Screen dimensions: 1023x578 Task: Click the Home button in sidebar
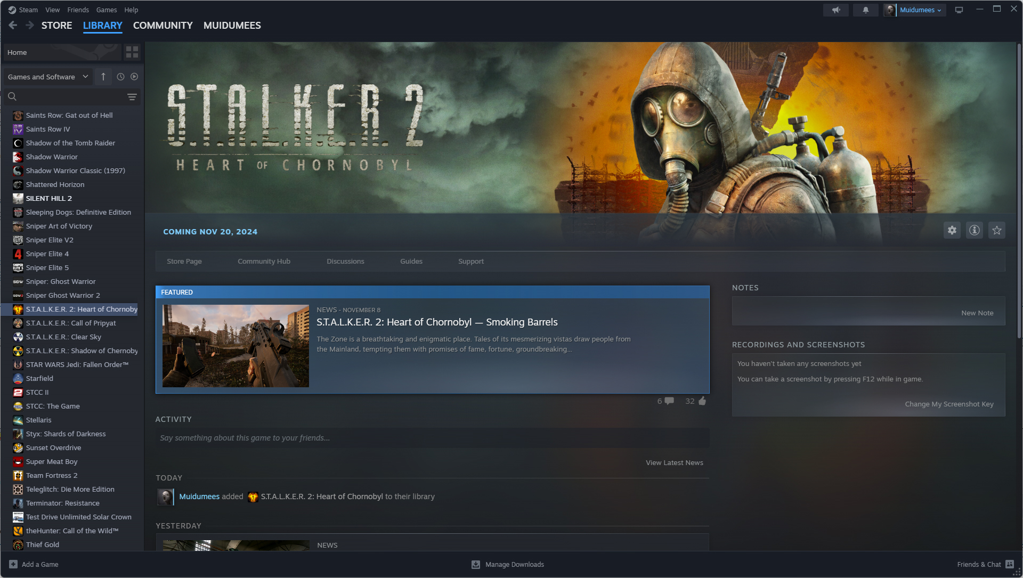tap(62, 52)
